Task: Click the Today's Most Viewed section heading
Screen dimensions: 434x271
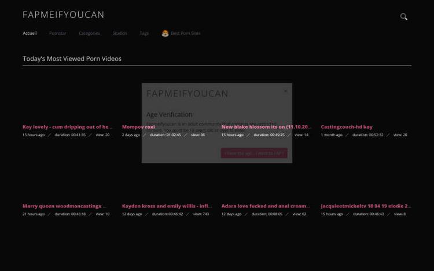Action: (72, 58)
